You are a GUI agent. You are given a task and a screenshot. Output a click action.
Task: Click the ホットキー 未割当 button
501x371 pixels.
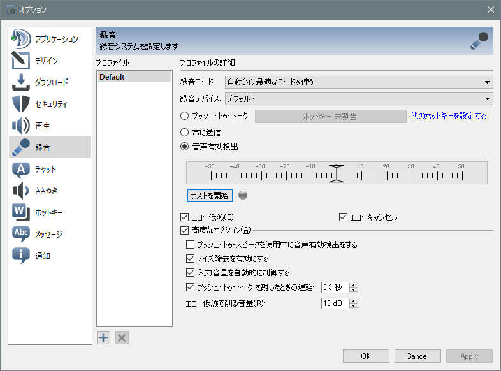(x=330, y=116)
